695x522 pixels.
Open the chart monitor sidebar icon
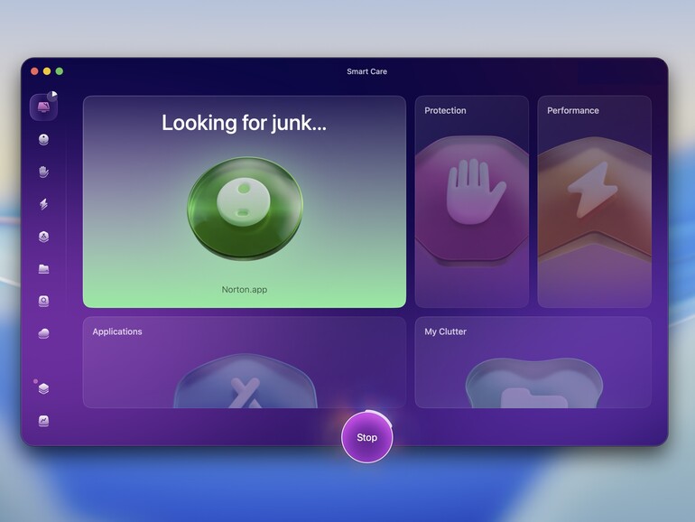tap(43, 421)
